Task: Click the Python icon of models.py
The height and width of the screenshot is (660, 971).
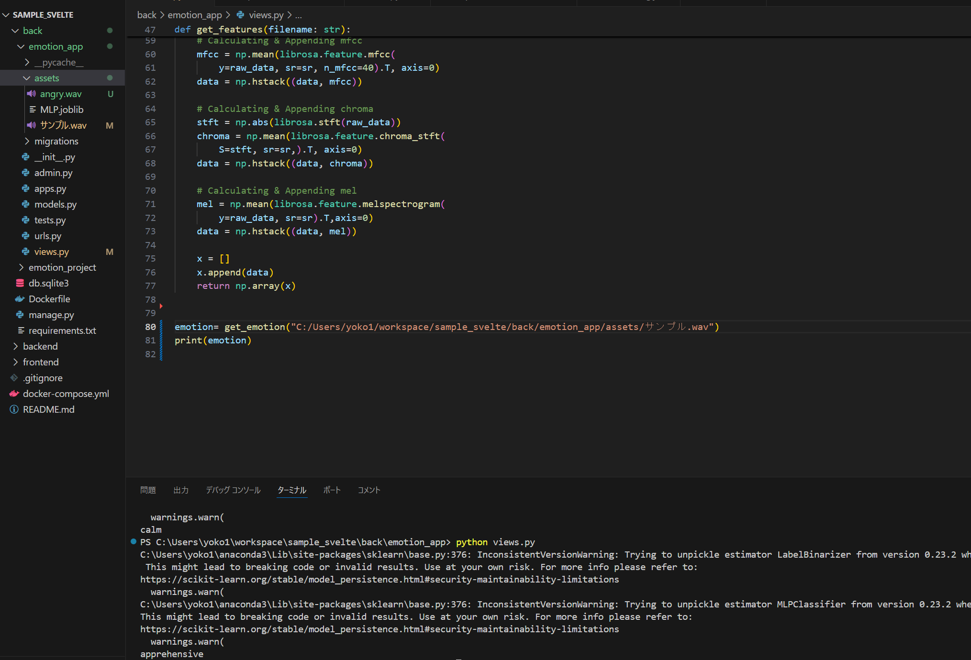Action: point(26,204)
